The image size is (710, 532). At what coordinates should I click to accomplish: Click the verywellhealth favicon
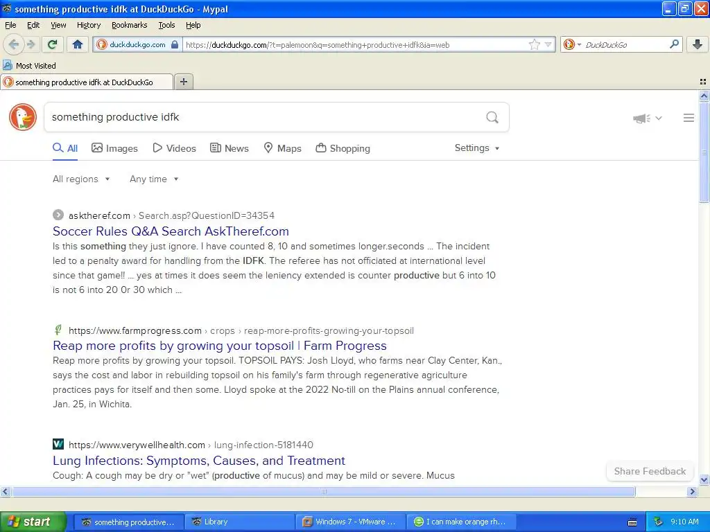click(x=58, y=444)
